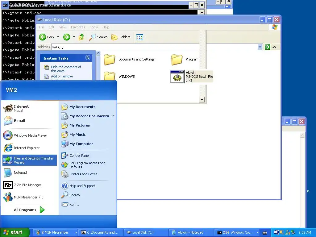Viewport: 316px width, 237px height.
Task: Select the Program Files folder
Action: (185, 59)
